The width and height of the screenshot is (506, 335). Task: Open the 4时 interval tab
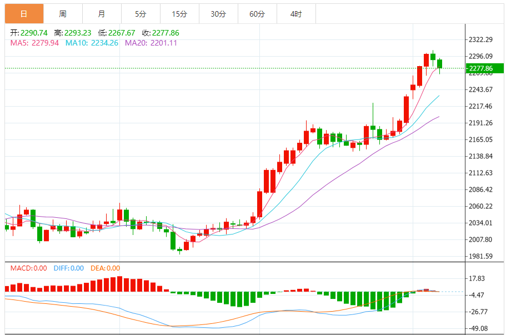[x=296, y=14]
